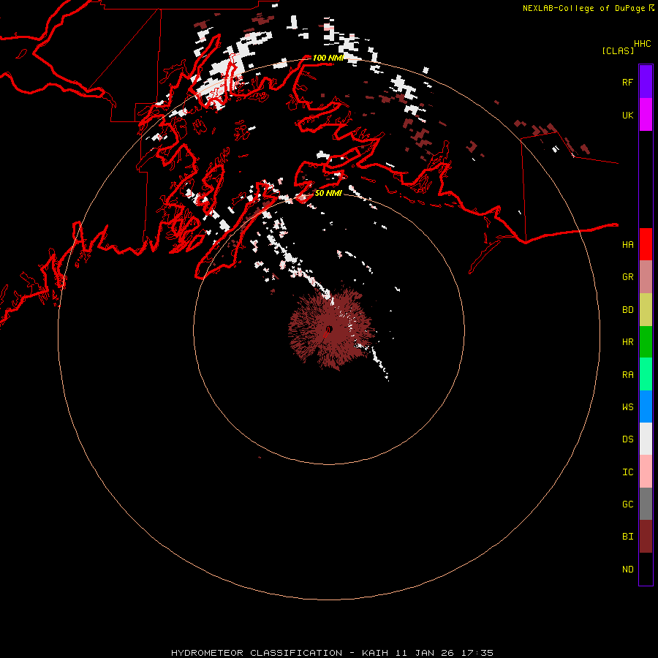Click the KAIH station identifier
Viewport: 658px width, 658px height.
tap(375, 653)
